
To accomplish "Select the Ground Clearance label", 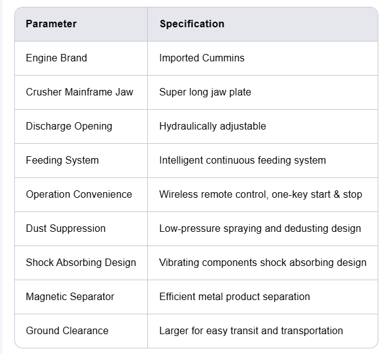I will [x=67, y=331].
